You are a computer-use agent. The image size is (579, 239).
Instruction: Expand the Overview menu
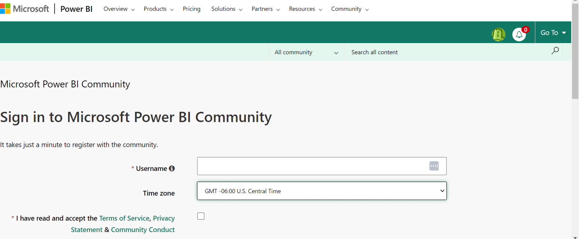tap(119, 9)
